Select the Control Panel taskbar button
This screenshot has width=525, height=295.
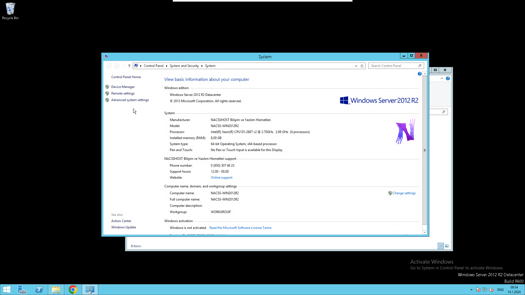pos(90,290)
